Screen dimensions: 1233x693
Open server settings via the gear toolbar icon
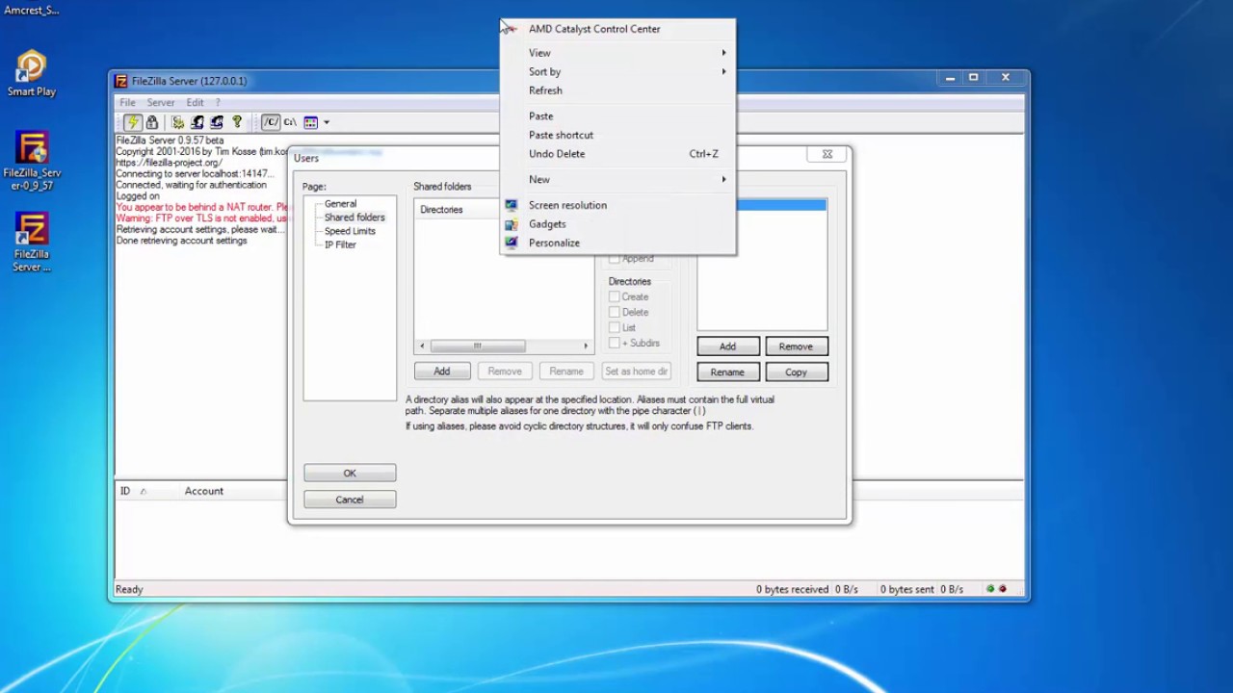click(178, 122)
